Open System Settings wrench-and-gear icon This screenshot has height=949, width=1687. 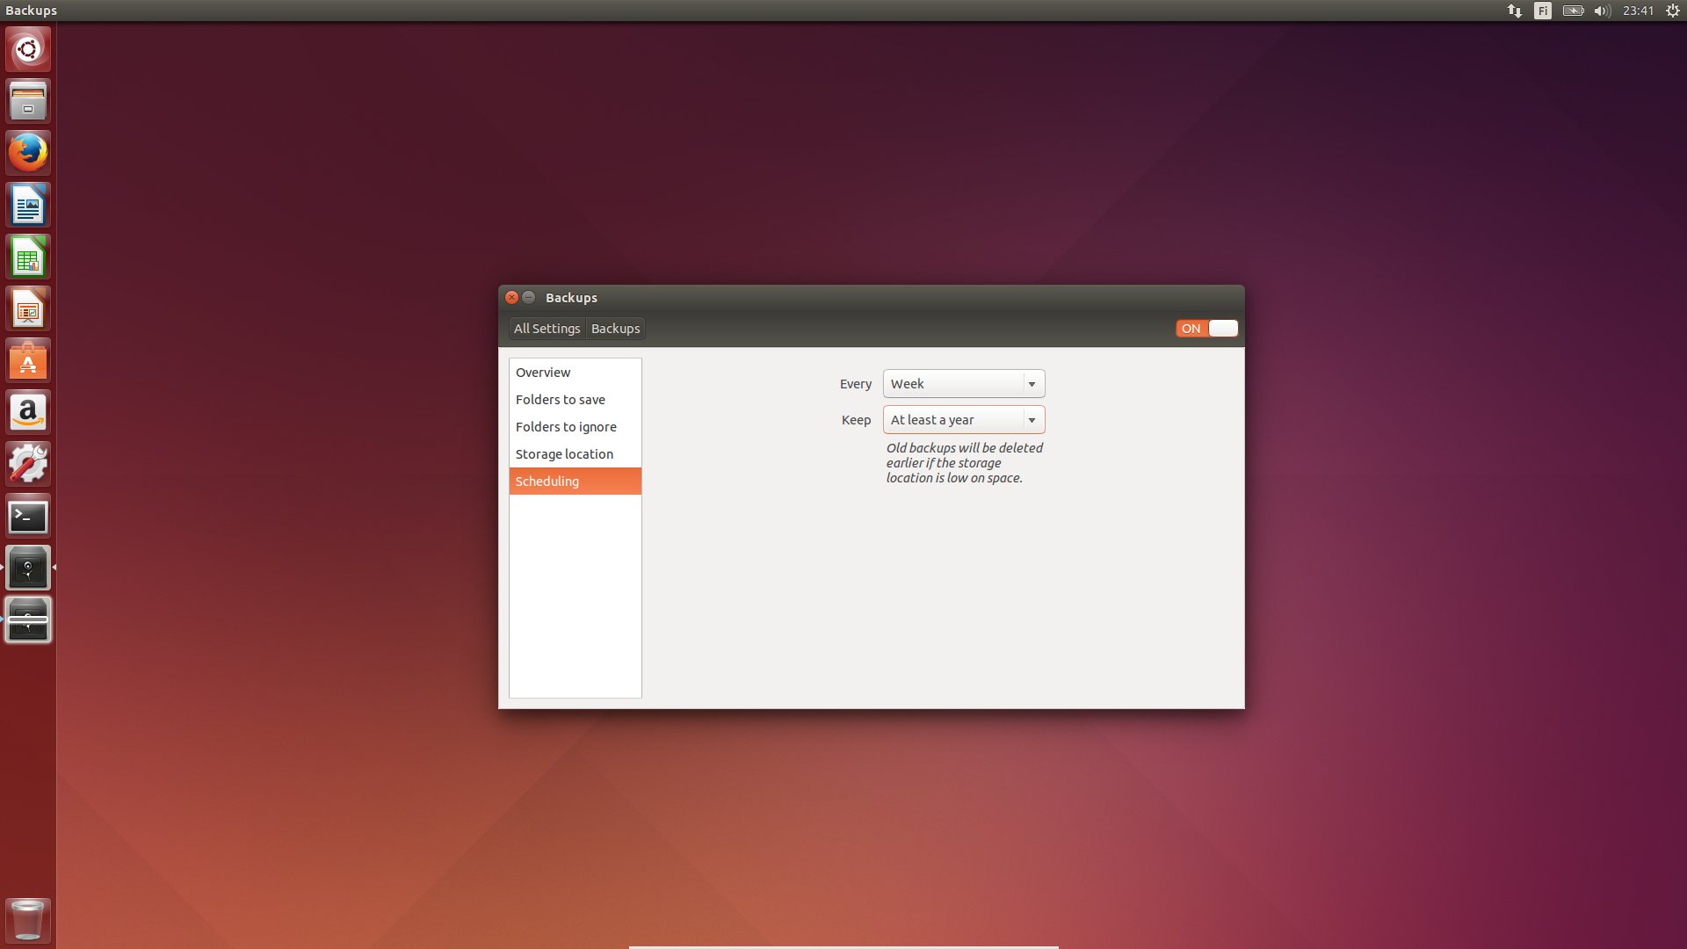click(x=28, y=464)
